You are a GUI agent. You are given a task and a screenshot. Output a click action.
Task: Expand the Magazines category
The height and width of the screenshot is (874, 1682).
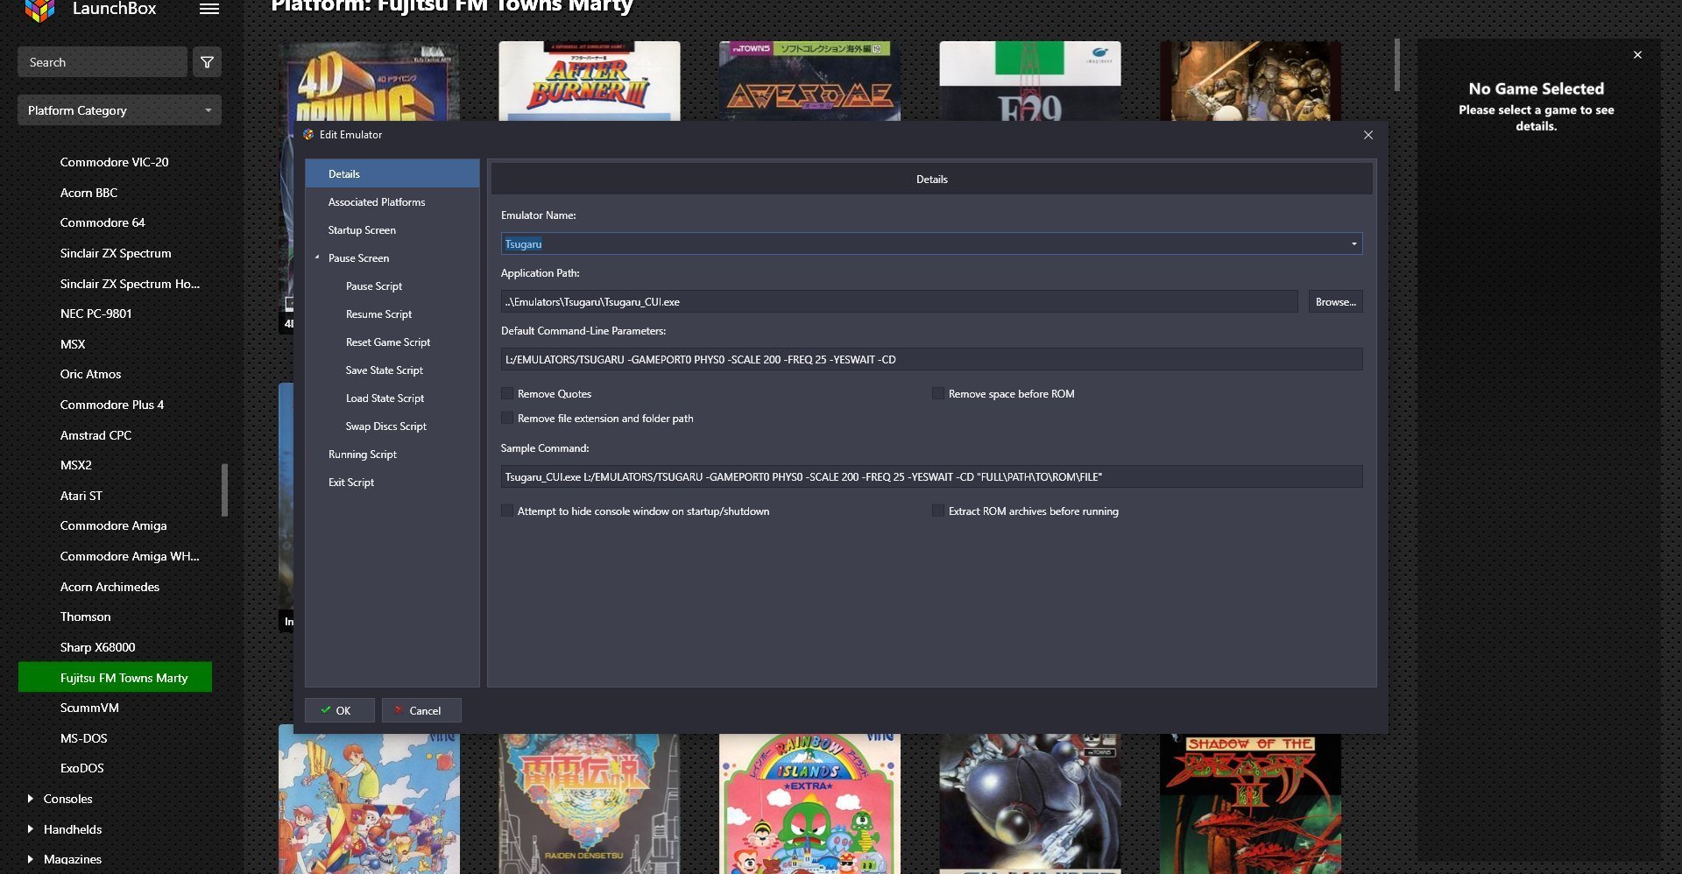[x=30, y=859]
